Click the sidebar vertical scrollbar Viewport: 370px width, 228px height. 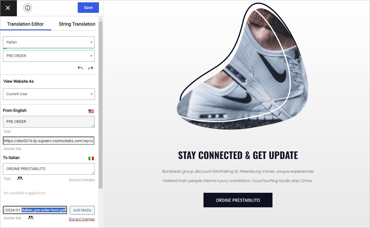click(101, 105)
